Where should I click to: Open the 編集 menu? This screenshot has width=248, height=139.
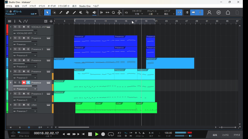tap(17, 6)
